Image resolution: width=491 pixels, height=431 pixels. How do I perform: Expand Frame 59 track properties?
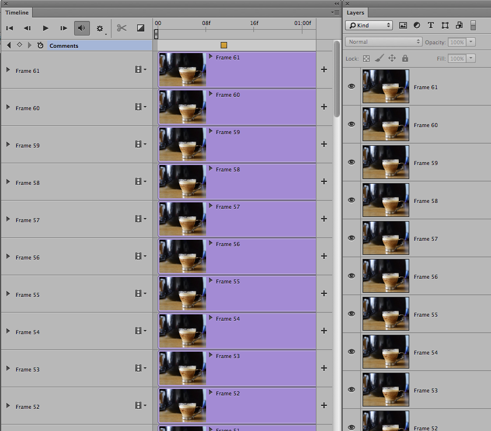point(8,145)
